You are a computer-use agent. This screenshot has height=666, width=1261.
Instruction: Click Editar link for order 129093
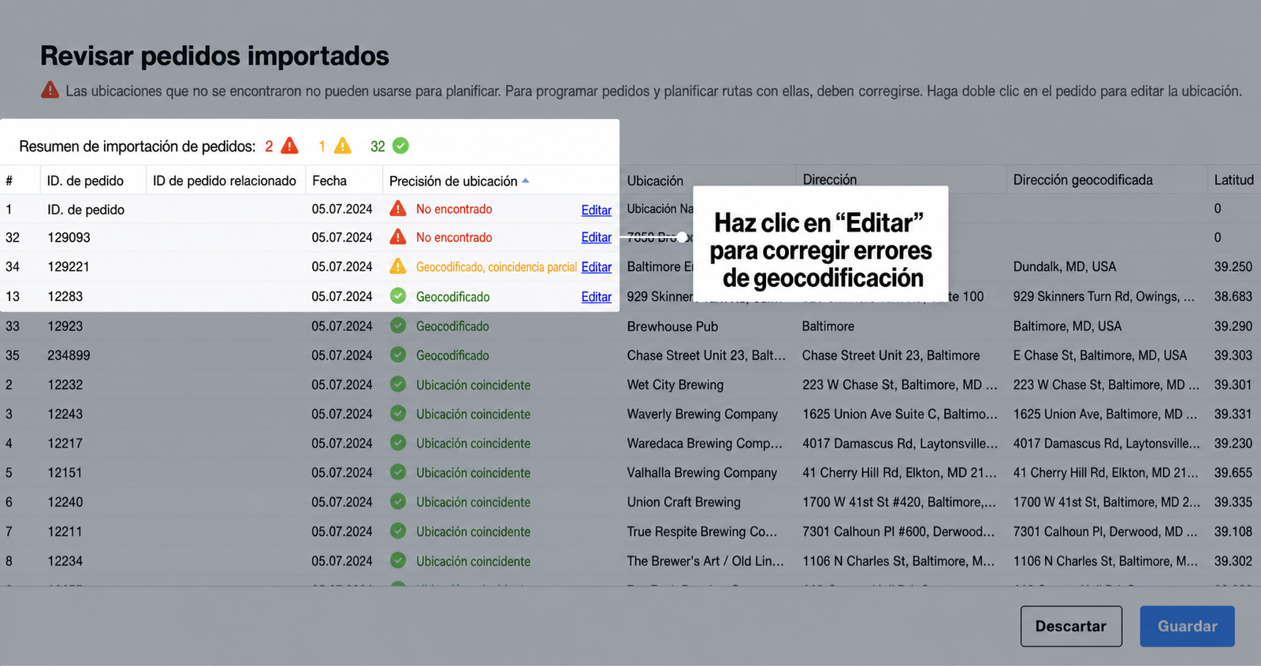(596, 237)
